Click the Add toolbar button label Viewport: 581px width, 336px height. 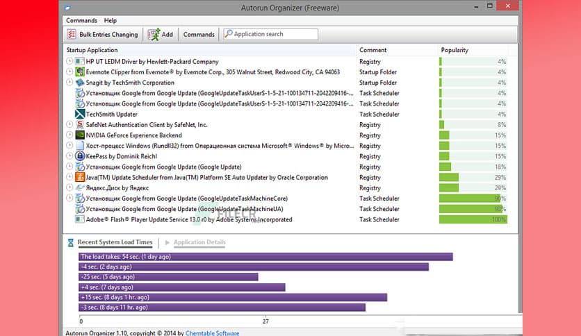click(167, 35)
